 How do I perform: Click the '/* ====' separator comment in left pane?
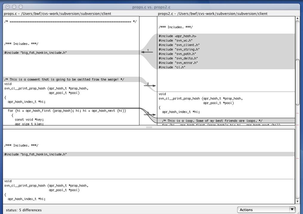pos(70,22)
